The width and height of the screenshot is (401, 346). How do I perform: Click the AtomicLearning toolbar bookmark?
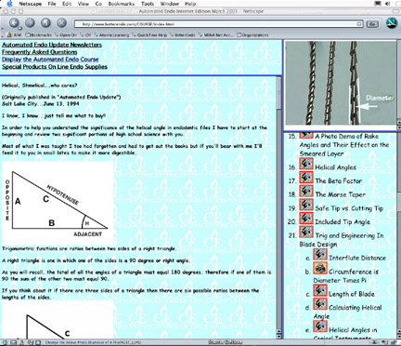(x=111, y=35)
